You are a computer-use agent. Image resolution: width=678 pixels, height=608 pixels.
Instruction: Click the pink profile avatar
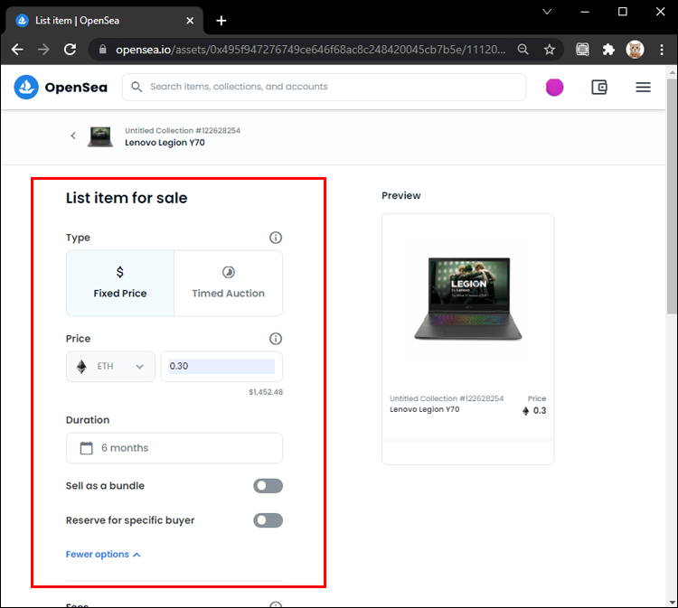point(554,88)
